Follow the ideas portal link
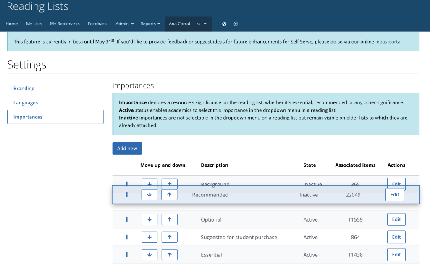430x269 pixels. [388, 42]
